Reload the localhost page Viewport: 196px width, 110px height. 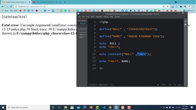11,6
